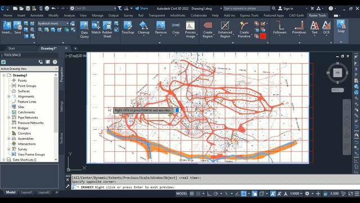Open the Cleanup tool

[x=143, y=28]
